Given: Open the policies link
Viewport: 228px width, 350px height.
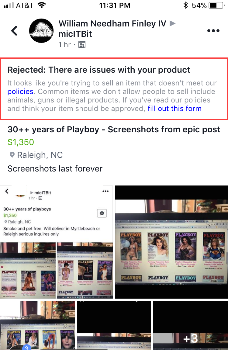Looking at the screenshot, I should click(20, 92).
